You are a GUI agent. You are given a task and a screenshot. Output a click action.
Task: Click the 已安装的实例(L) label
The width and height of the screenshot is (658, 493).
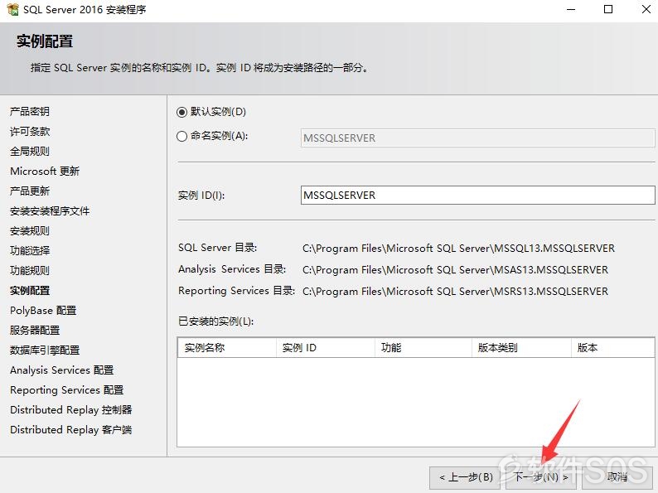[x=215, y=321]
